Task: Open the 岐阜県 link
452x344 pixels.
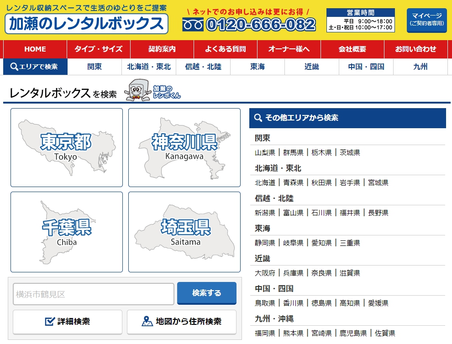Action: (x=293, y=243)
